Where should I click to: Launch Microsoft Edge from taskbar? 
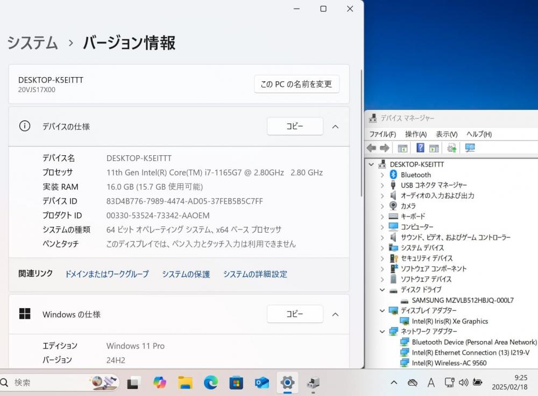(x=211, y=383)
